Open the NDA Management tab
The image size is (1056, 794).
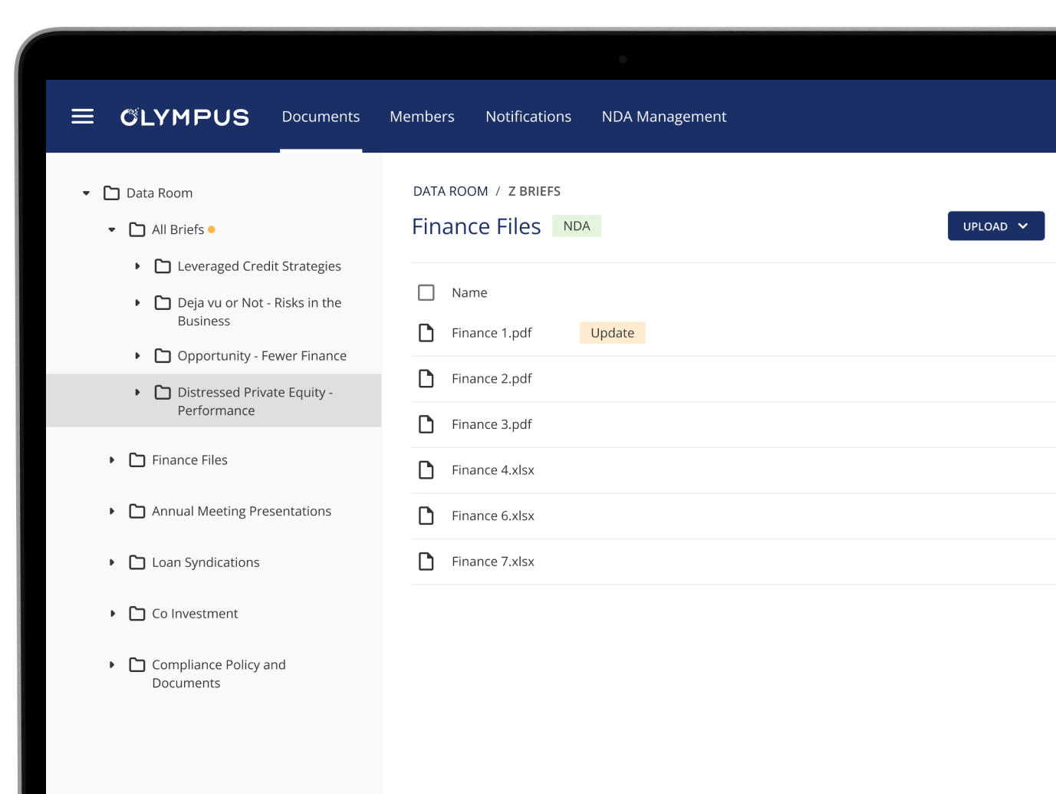click(663, 117)
